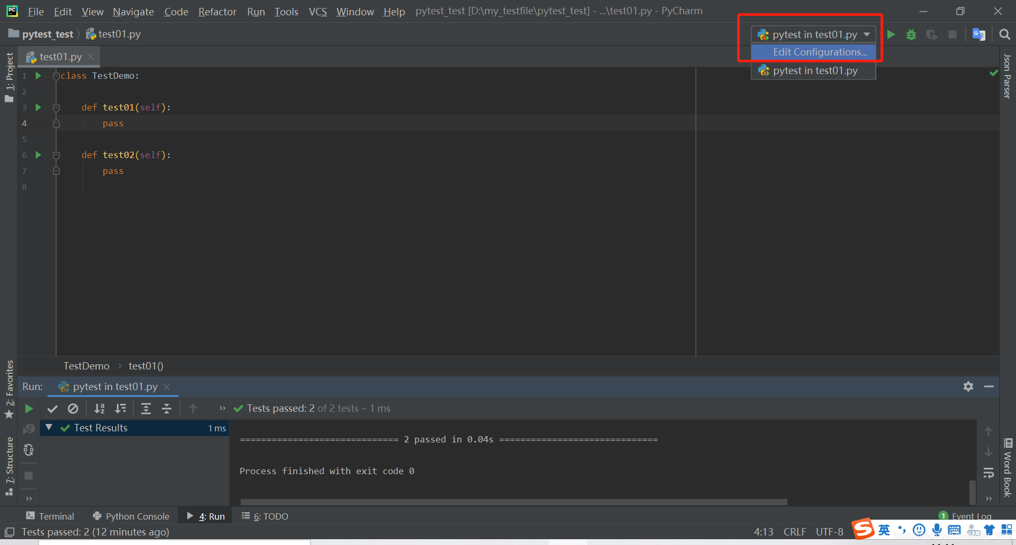
Task: Open the Tools menu
Action: pos(286,11)
